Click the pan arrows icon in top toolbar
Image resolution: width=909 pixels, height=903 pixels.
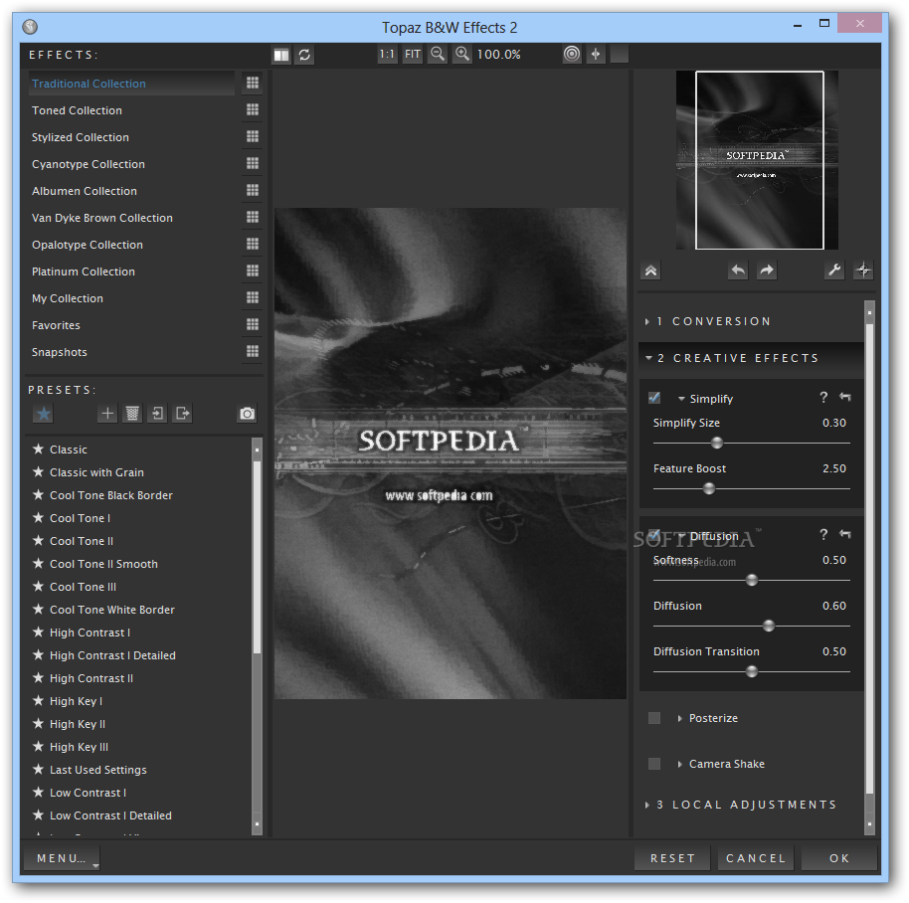[x=596, y=54]
